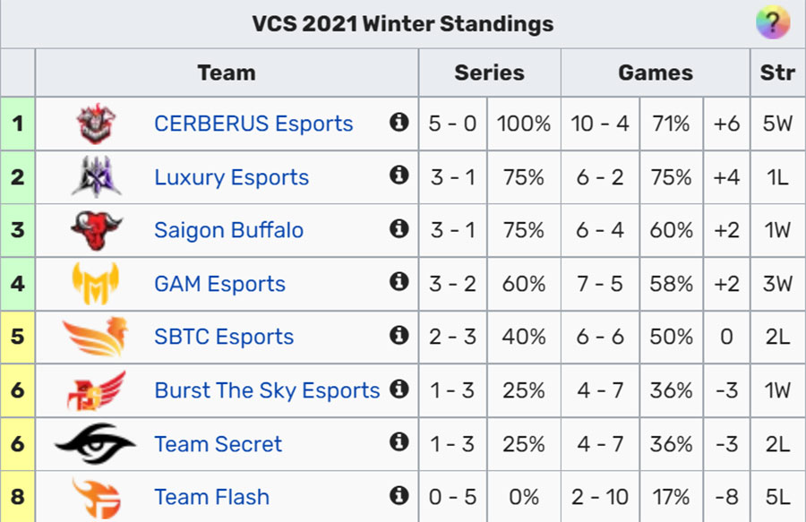Click the Burst The Sky Esports logo
806x522 pixels.
pyautogui.click(x=96, y=390)
